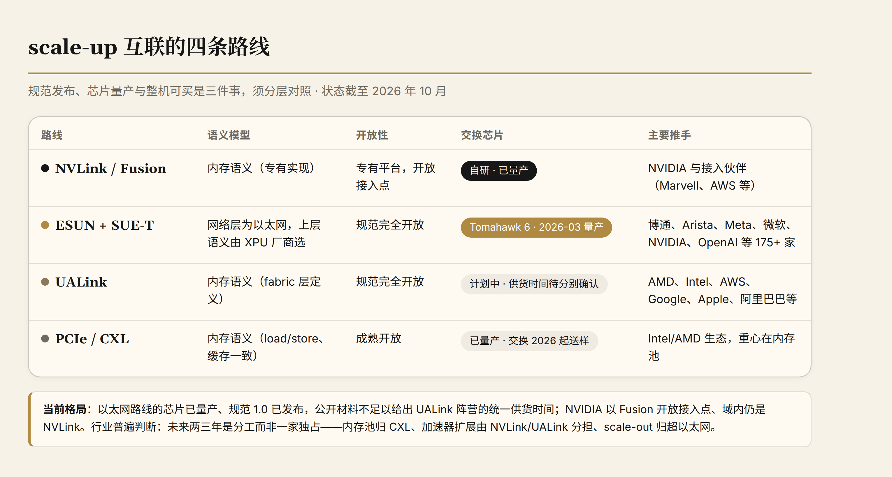Screen dimensions: 892x477
Task: Click the gray dot beside PCIe / CXL
Action: pos(45,339)
